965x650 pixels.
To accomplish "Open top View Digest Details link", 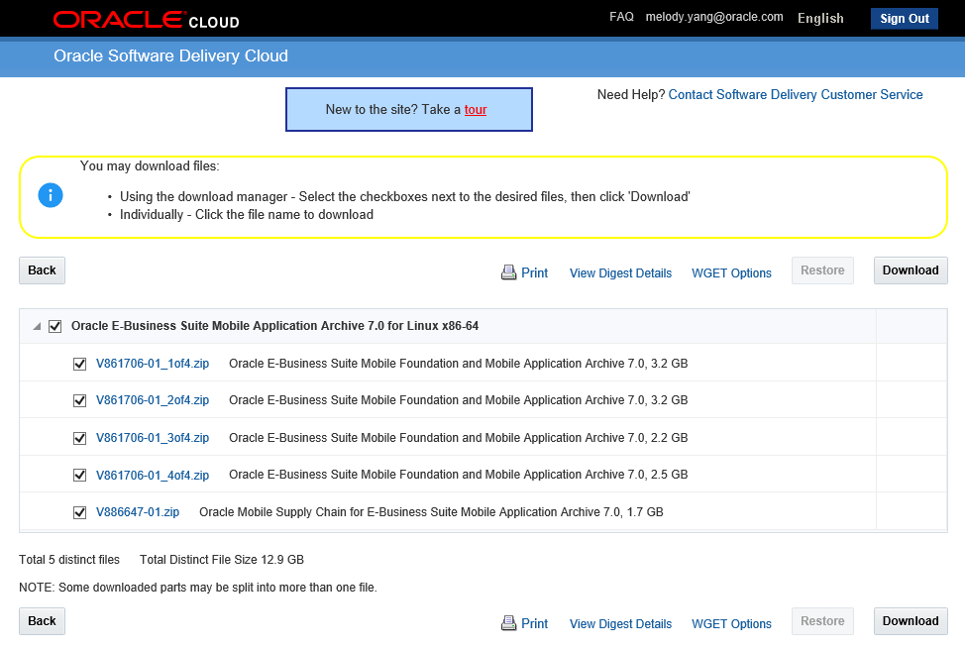I will tap(620, 273).
